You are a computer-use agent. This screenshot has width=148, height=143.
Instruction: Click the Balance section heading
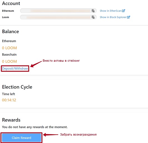[x=11, y=31]
